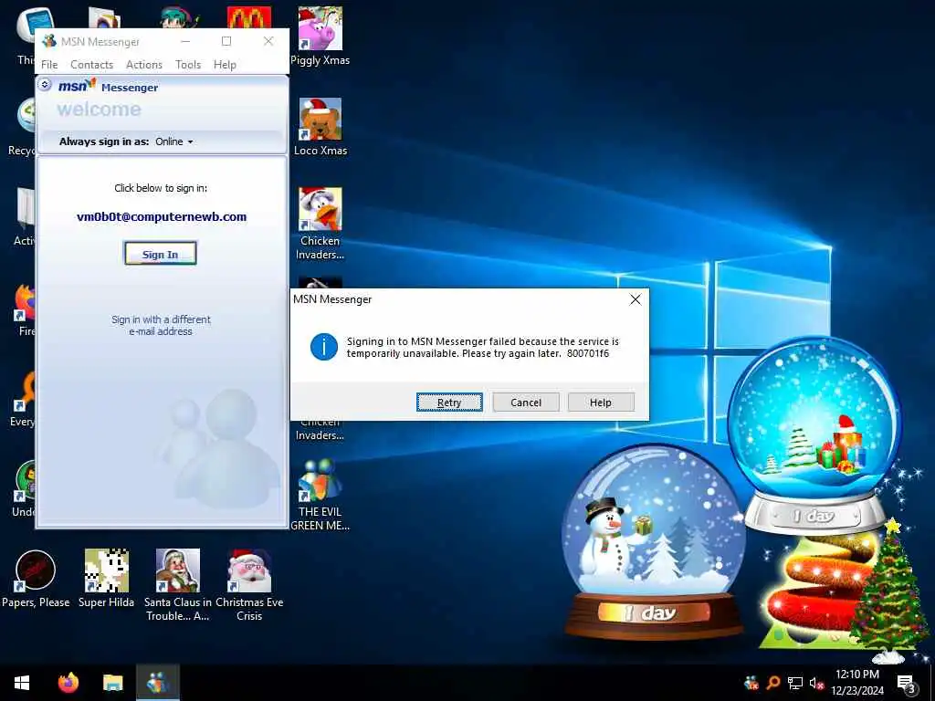Open the Piggly Xmas desktop shortcut

click(320, 36)
